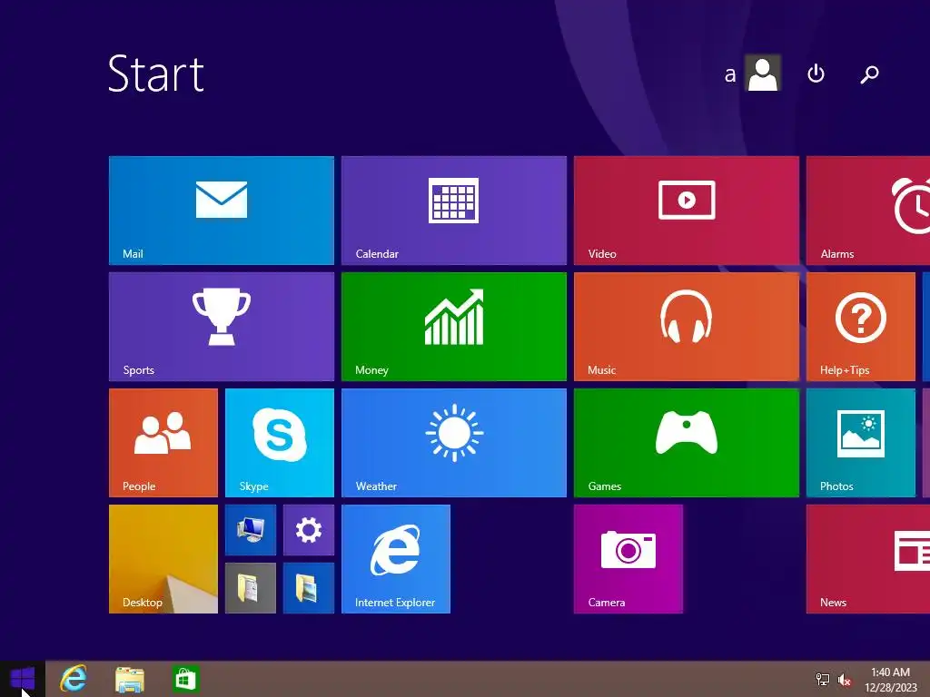This screenshot has height=697, width=930.
Task: Open the Documents folder small tile
Action: click(251, 588)
